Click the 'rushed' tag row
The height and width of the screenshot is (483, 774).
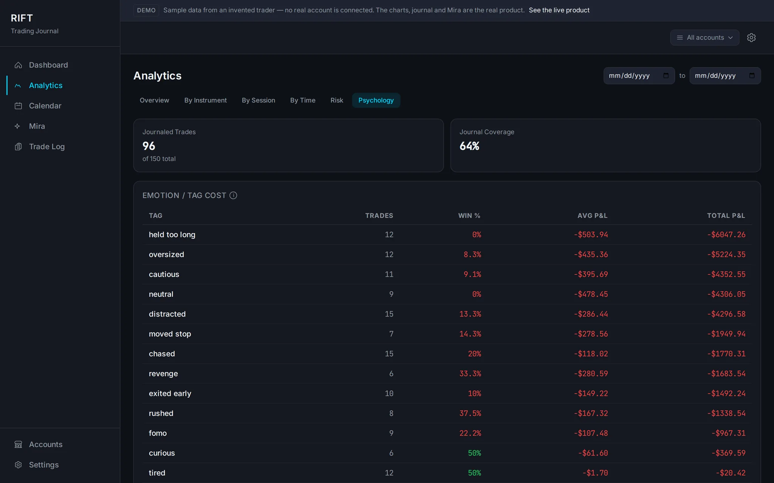[447, 414]
